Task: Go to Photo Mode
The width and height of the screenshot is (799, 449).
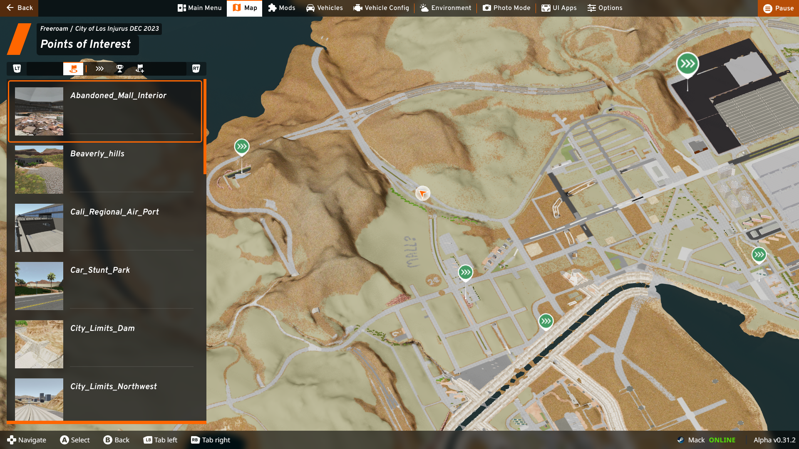Action: [506, 8]
